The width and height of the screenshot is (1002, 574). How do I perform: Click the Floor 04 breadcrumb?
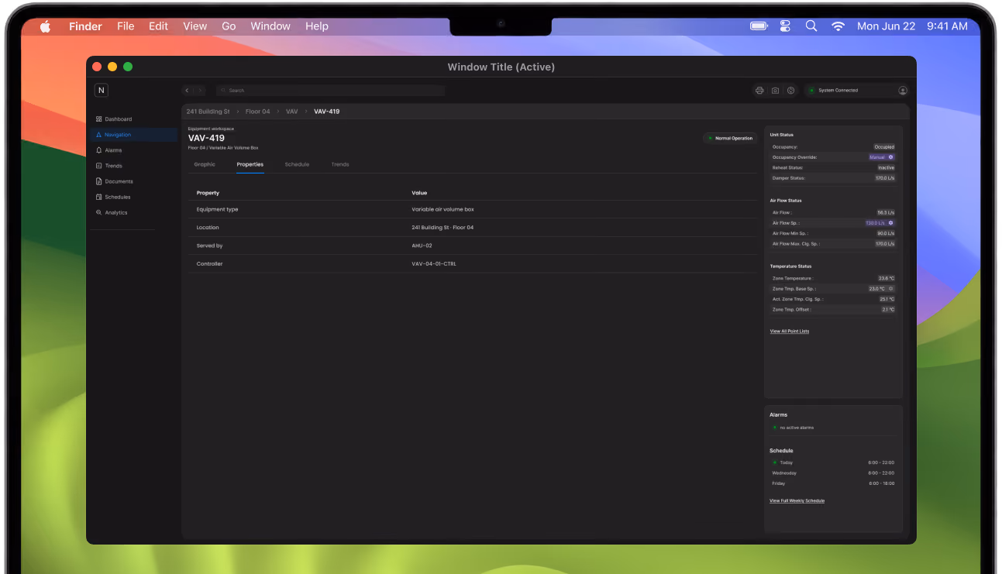click(x=258, y=112)
